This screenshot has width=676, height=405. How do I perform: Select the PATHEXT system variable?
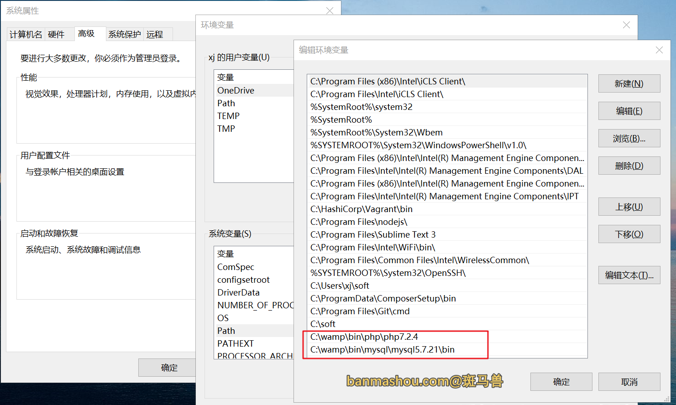point(236,344)
